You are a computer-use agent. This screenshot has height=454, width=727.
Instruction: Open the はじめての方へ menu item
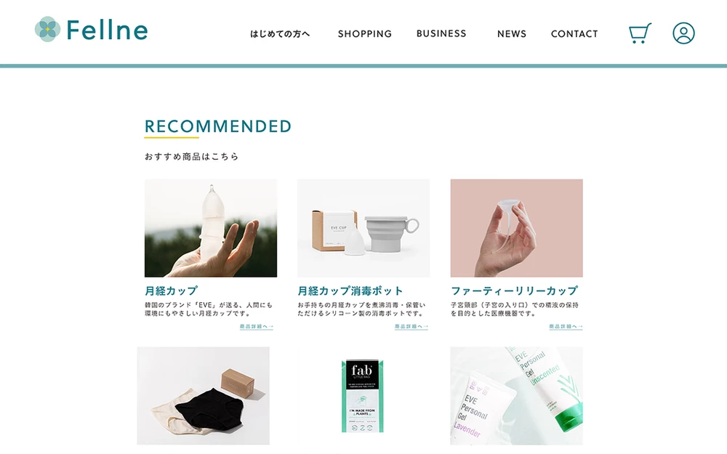click(280, 34)
